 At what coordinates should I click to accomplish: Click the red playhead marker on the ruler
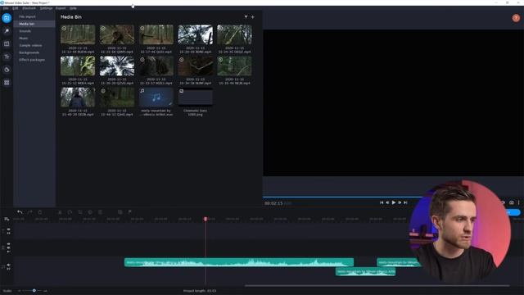(206, 219)
